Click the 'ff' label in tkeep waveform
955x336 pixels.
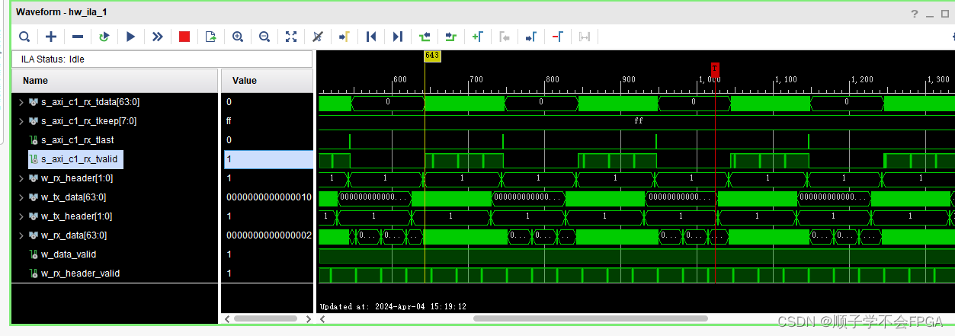coord(639,120)
